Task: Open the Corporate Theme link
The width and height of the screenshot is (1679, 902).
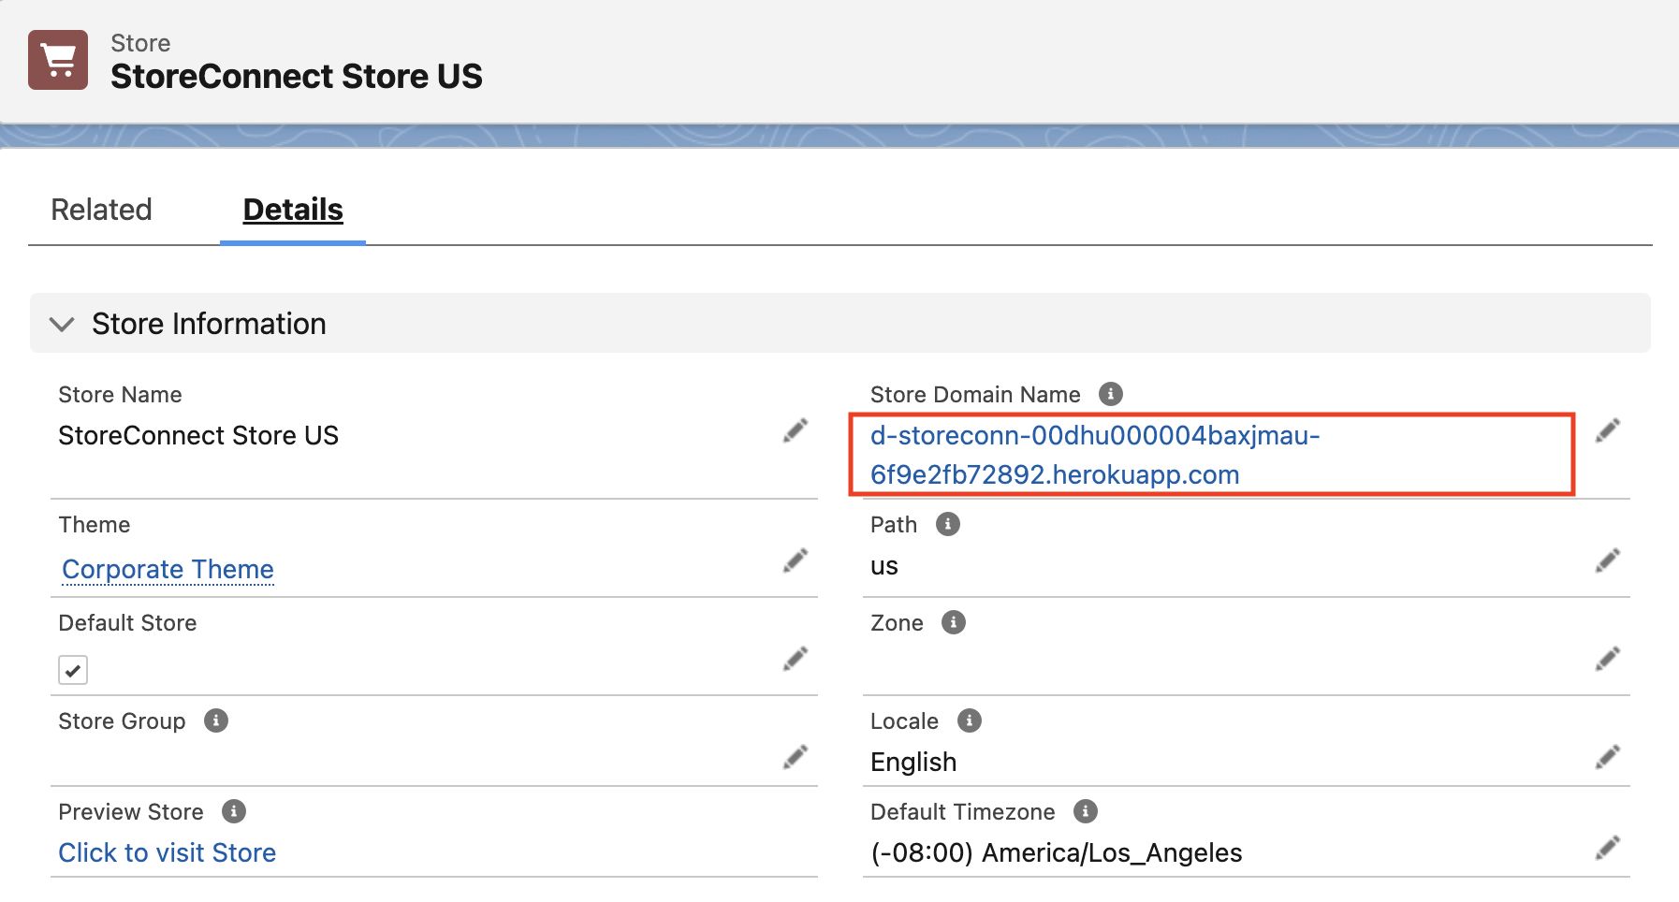Action: (x=168, y=569)
